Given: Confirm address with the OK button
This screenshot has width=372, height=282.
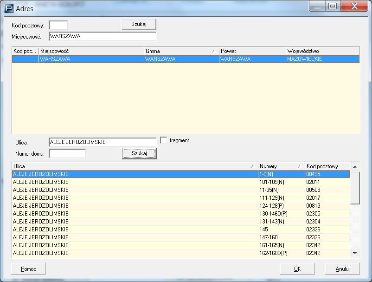Looking at the screenshot, I should coord(297,269).
